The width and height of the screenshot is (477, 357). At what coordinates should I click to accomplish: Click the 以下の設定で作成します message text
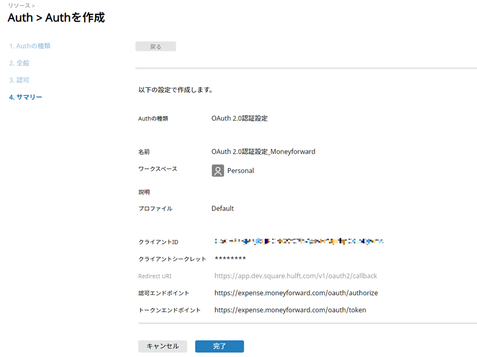click(176, 90)
